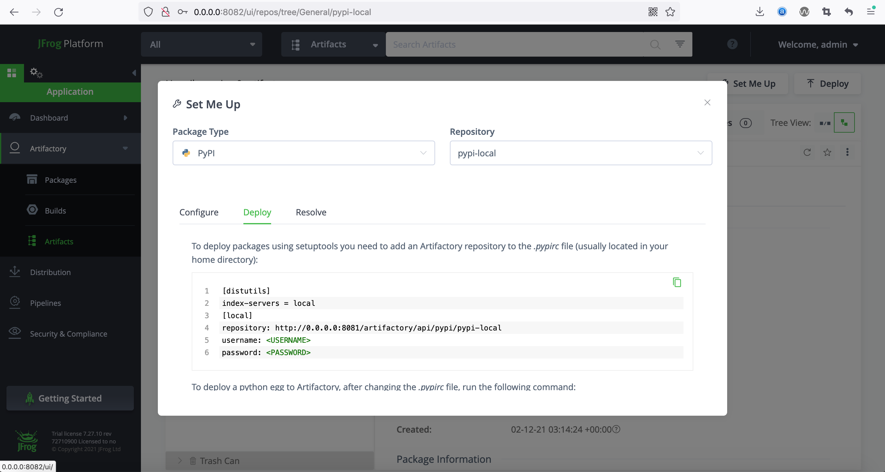Screen dimensions: 885x472
Task: Expand the Welcome admin user menu
Action: (x=818, y=45)
